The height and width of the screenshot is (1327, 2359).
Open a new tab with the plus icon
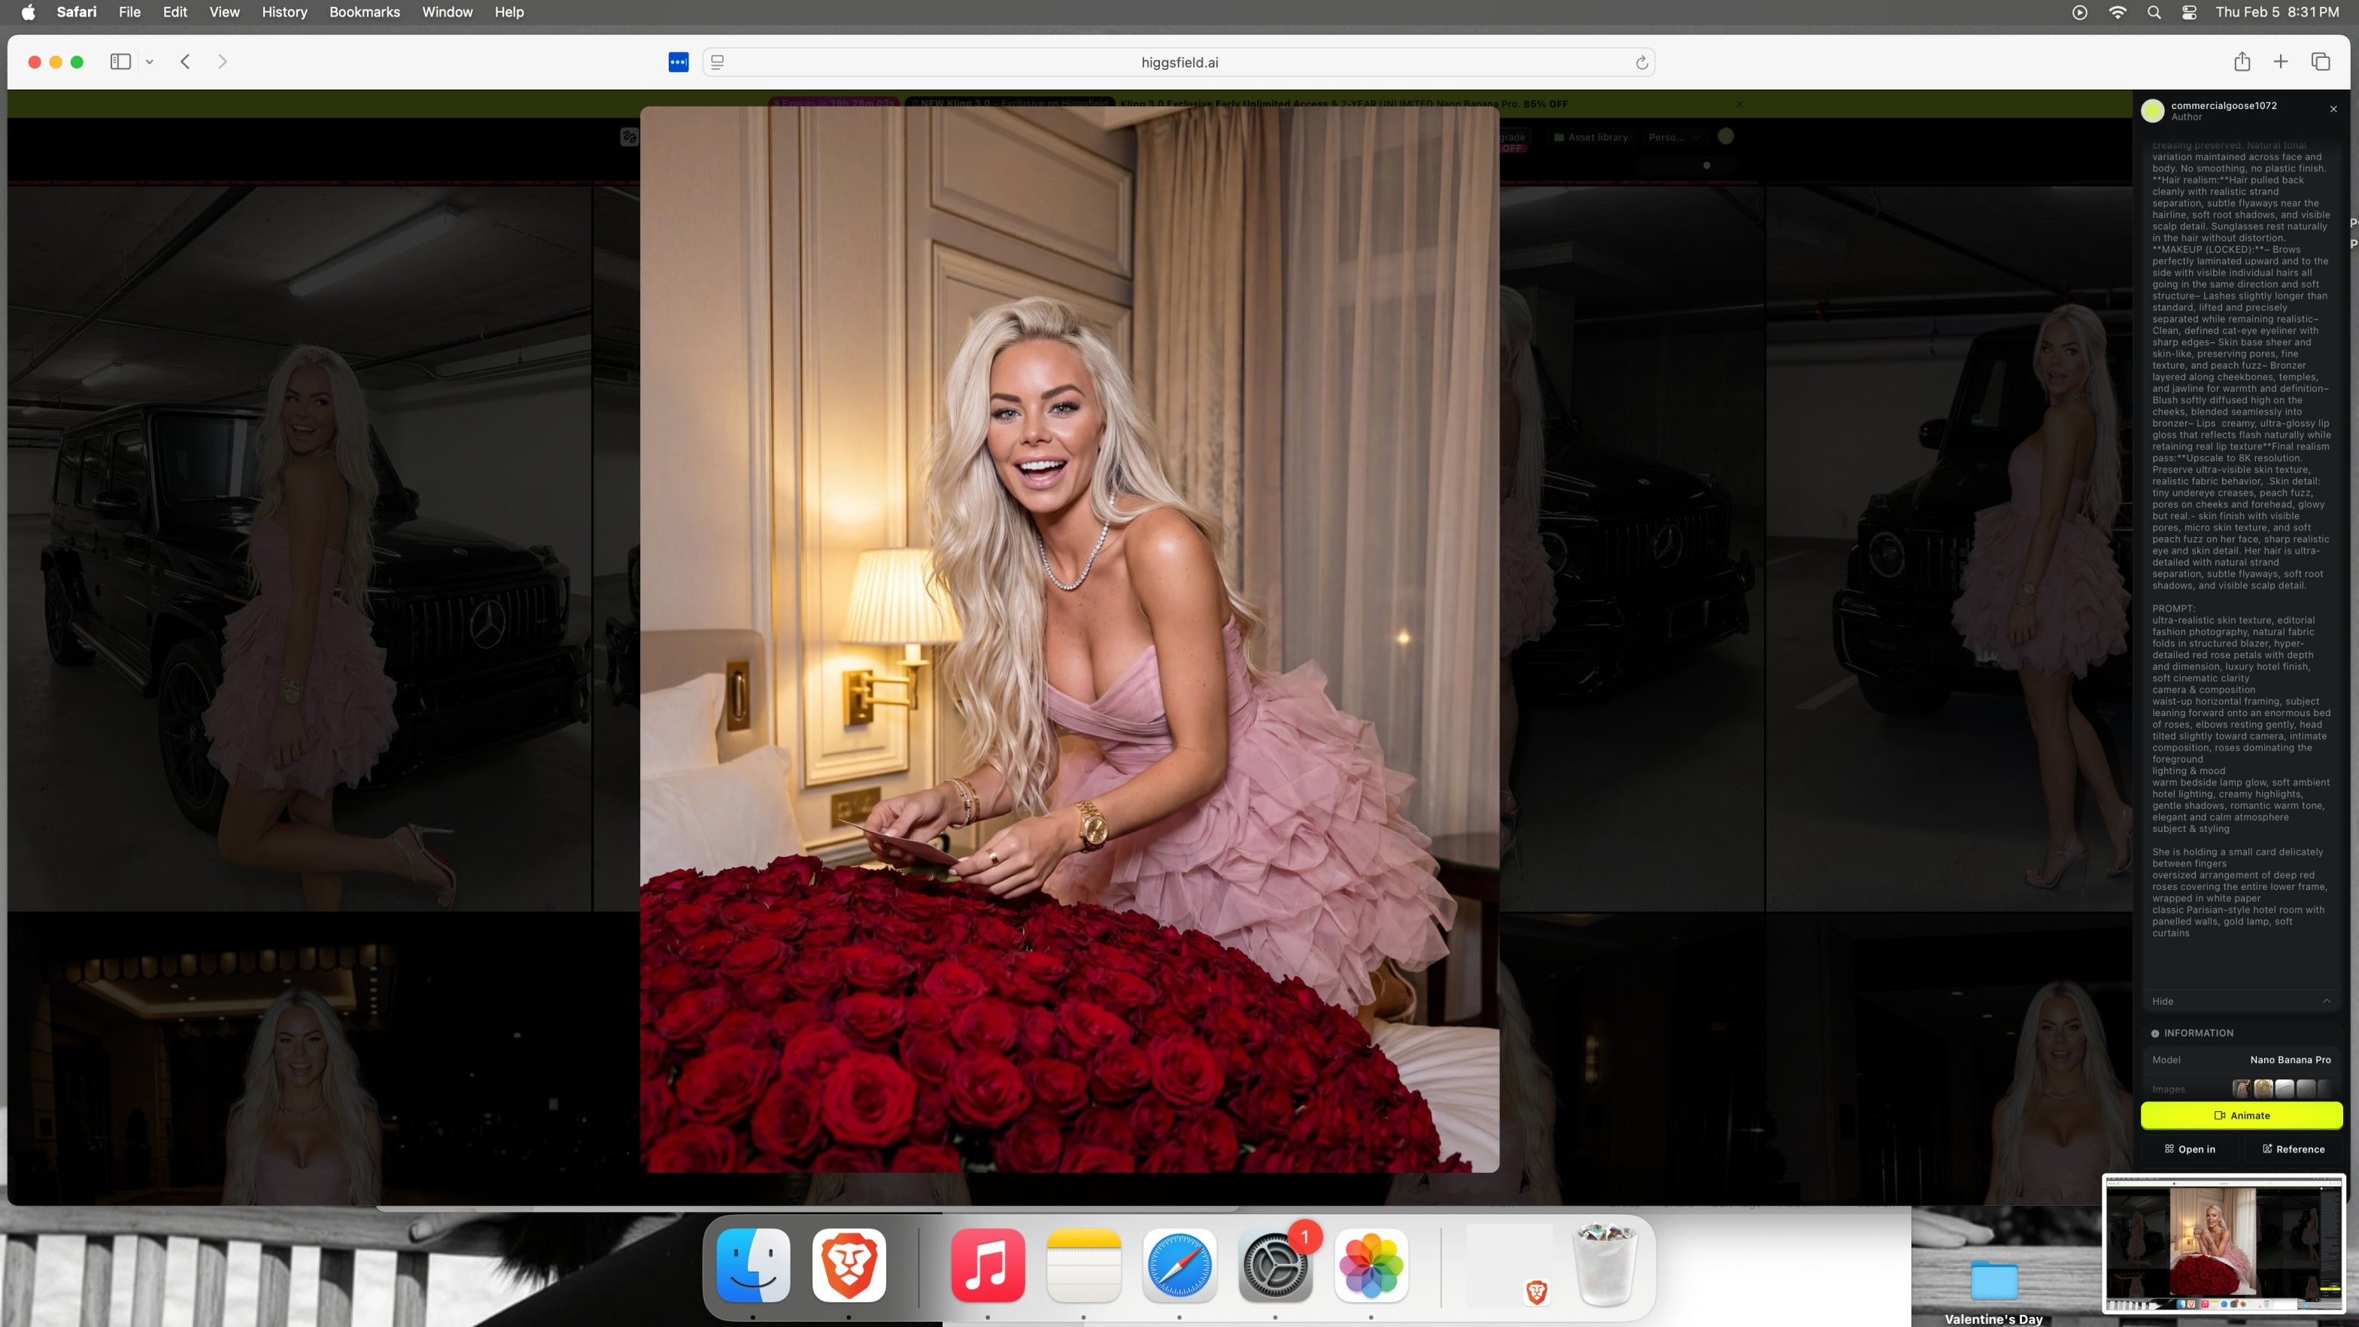click(2280, 62)
